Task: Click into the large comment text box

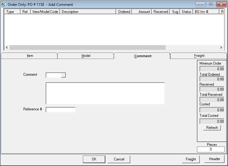Action: 105,93
